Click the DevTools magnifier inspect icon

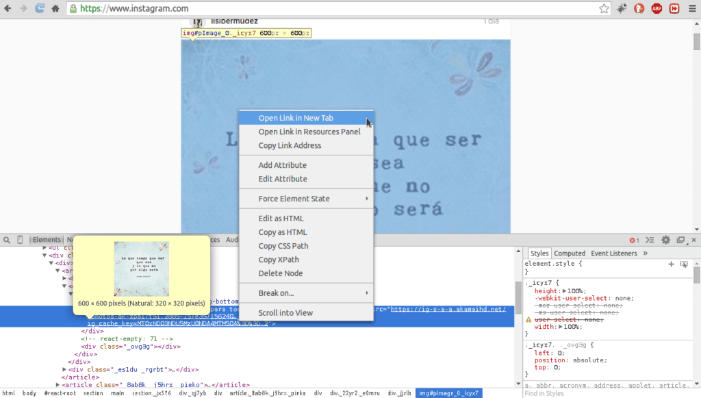pyautogui.click(x=7, y=240)
